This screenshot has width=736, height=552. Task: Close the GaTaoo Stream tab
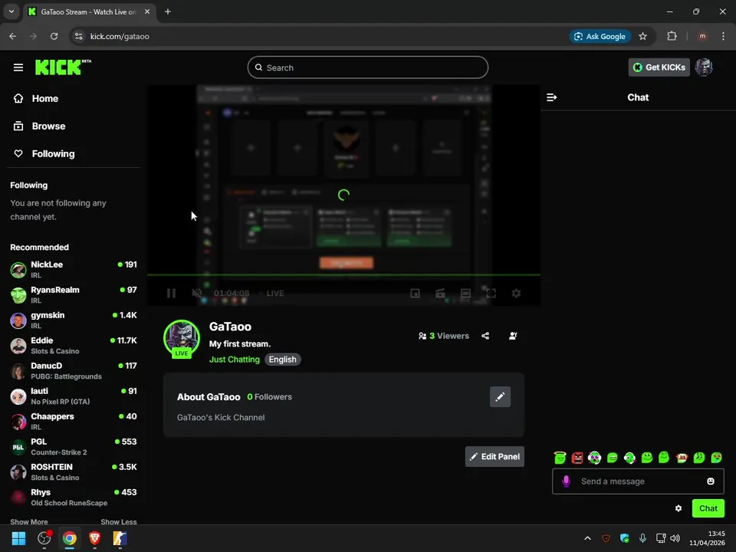click(147, 11)
